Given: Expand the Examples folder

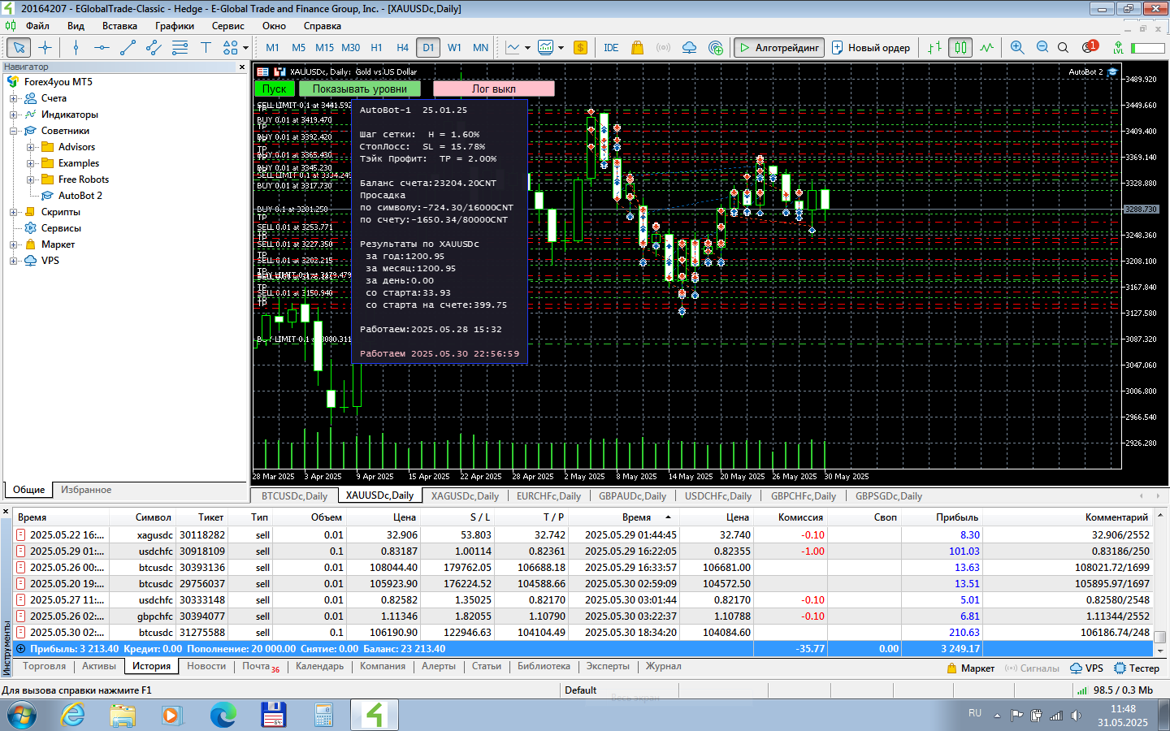Looking at the screenshot, I should coord(30,163).
